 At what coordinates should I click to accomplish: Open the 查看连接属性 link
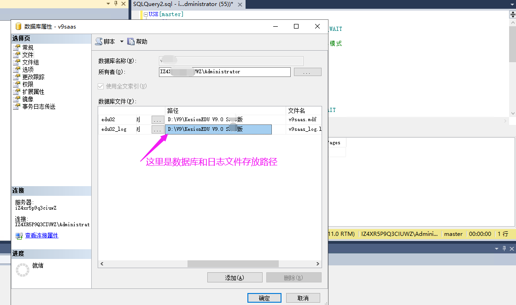pyautogui.click(x=41, y=235)
